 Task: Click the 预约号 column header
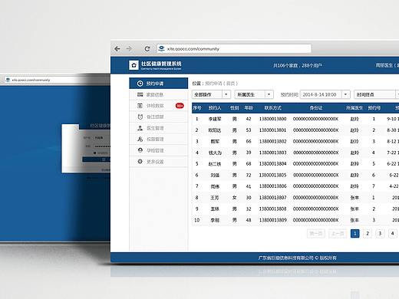pos(374,108)
